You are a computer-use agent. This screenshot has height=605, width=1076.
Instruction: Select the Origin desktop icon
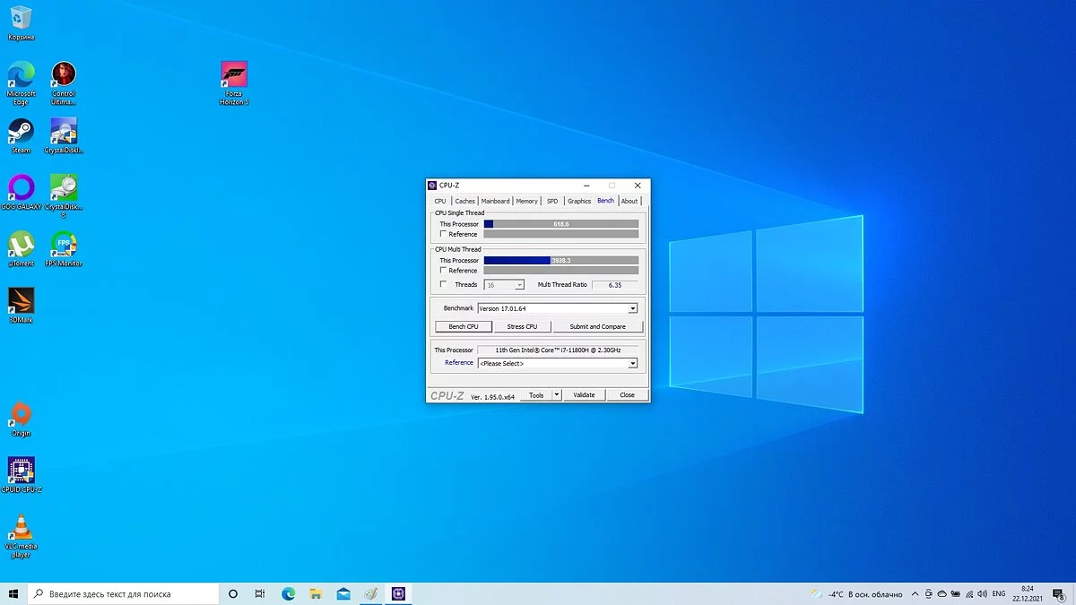point(21,415)
